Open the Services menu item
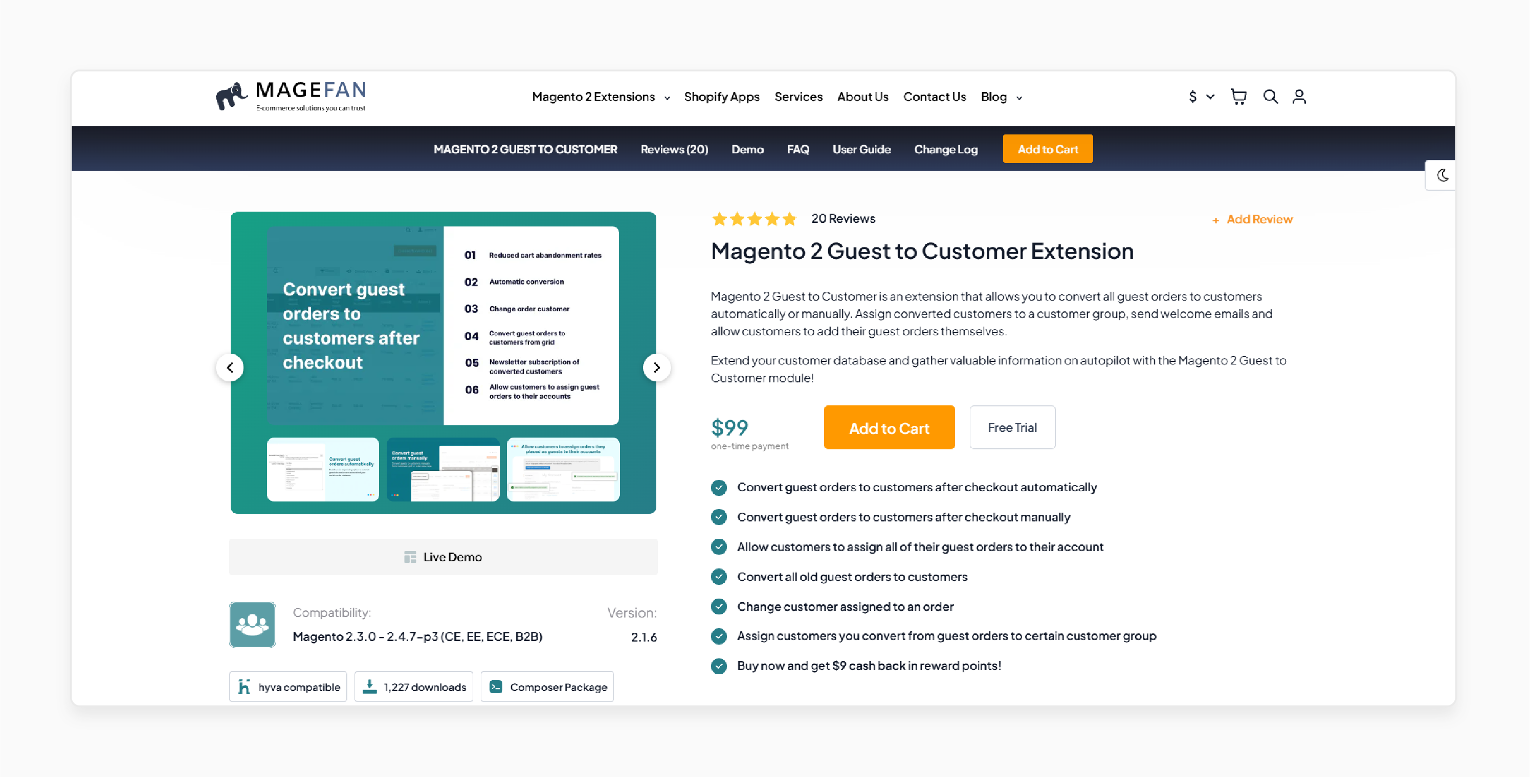Image resolution: width=1530 pixels, height=777 pixels. [x=799, y=97]
